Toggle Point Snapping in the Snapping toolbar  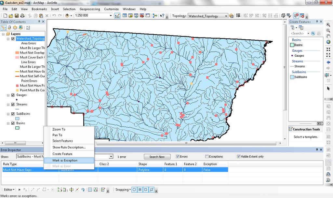[134, 190]
